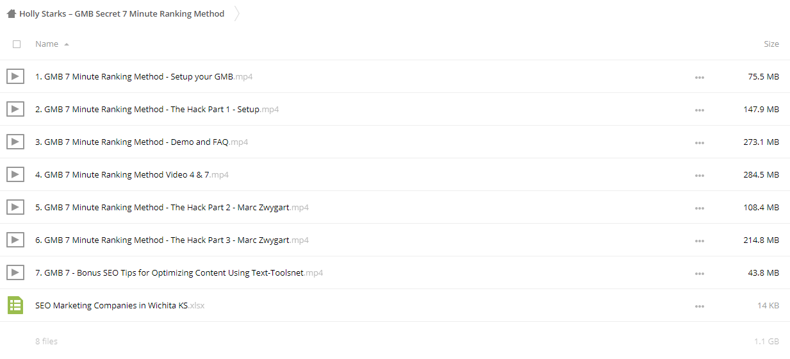The image size is (790, 359).
Task: Sort files by the Size column
Action: pos(771,44)
